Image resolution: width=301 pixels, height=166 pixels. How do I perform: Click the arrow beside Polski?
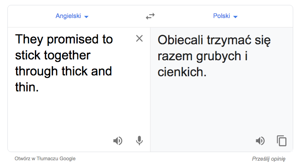(235, 17)
